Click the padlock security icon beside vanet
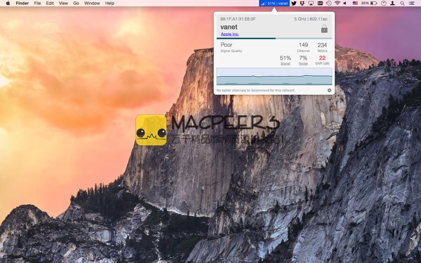Image resolution: width=421 pixels, height=263 pixels. (324, 29)
